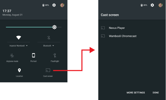This screenshot has height=100, width=166.
Task: Tap the 17:37 clock
Action: pyautogui.click(x=7, y=11)
